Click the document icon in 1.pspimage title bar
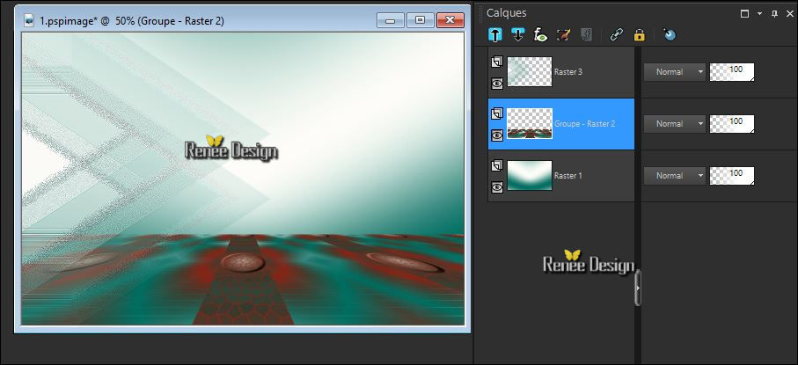The image size is (798, 365). (x=30, y=21)
